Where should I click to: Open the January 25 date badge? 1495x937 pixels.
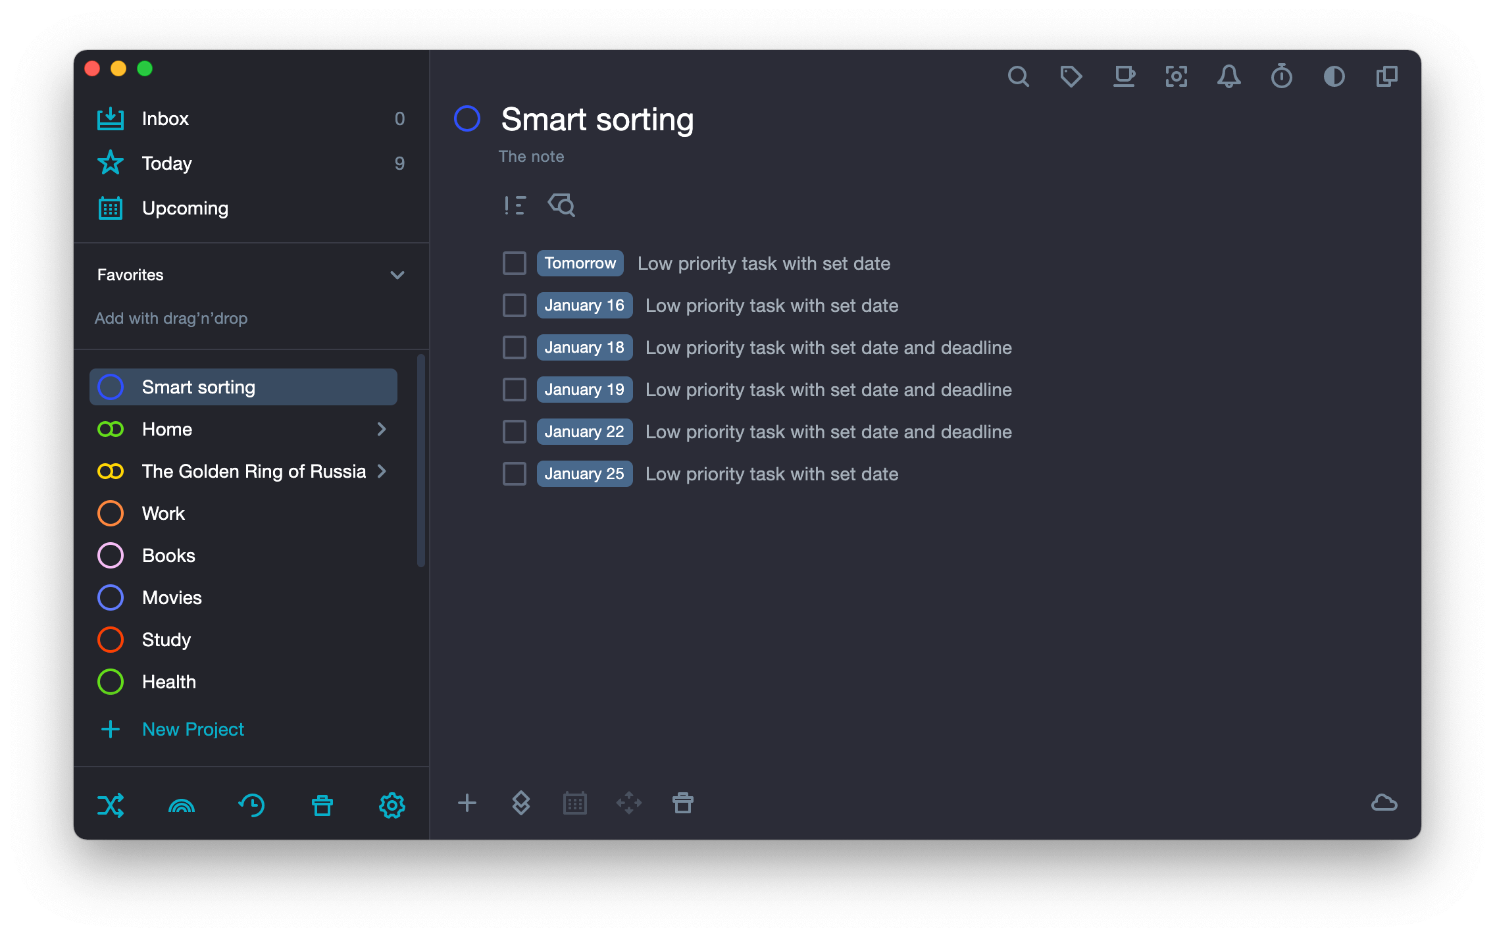tap(584, 474)
